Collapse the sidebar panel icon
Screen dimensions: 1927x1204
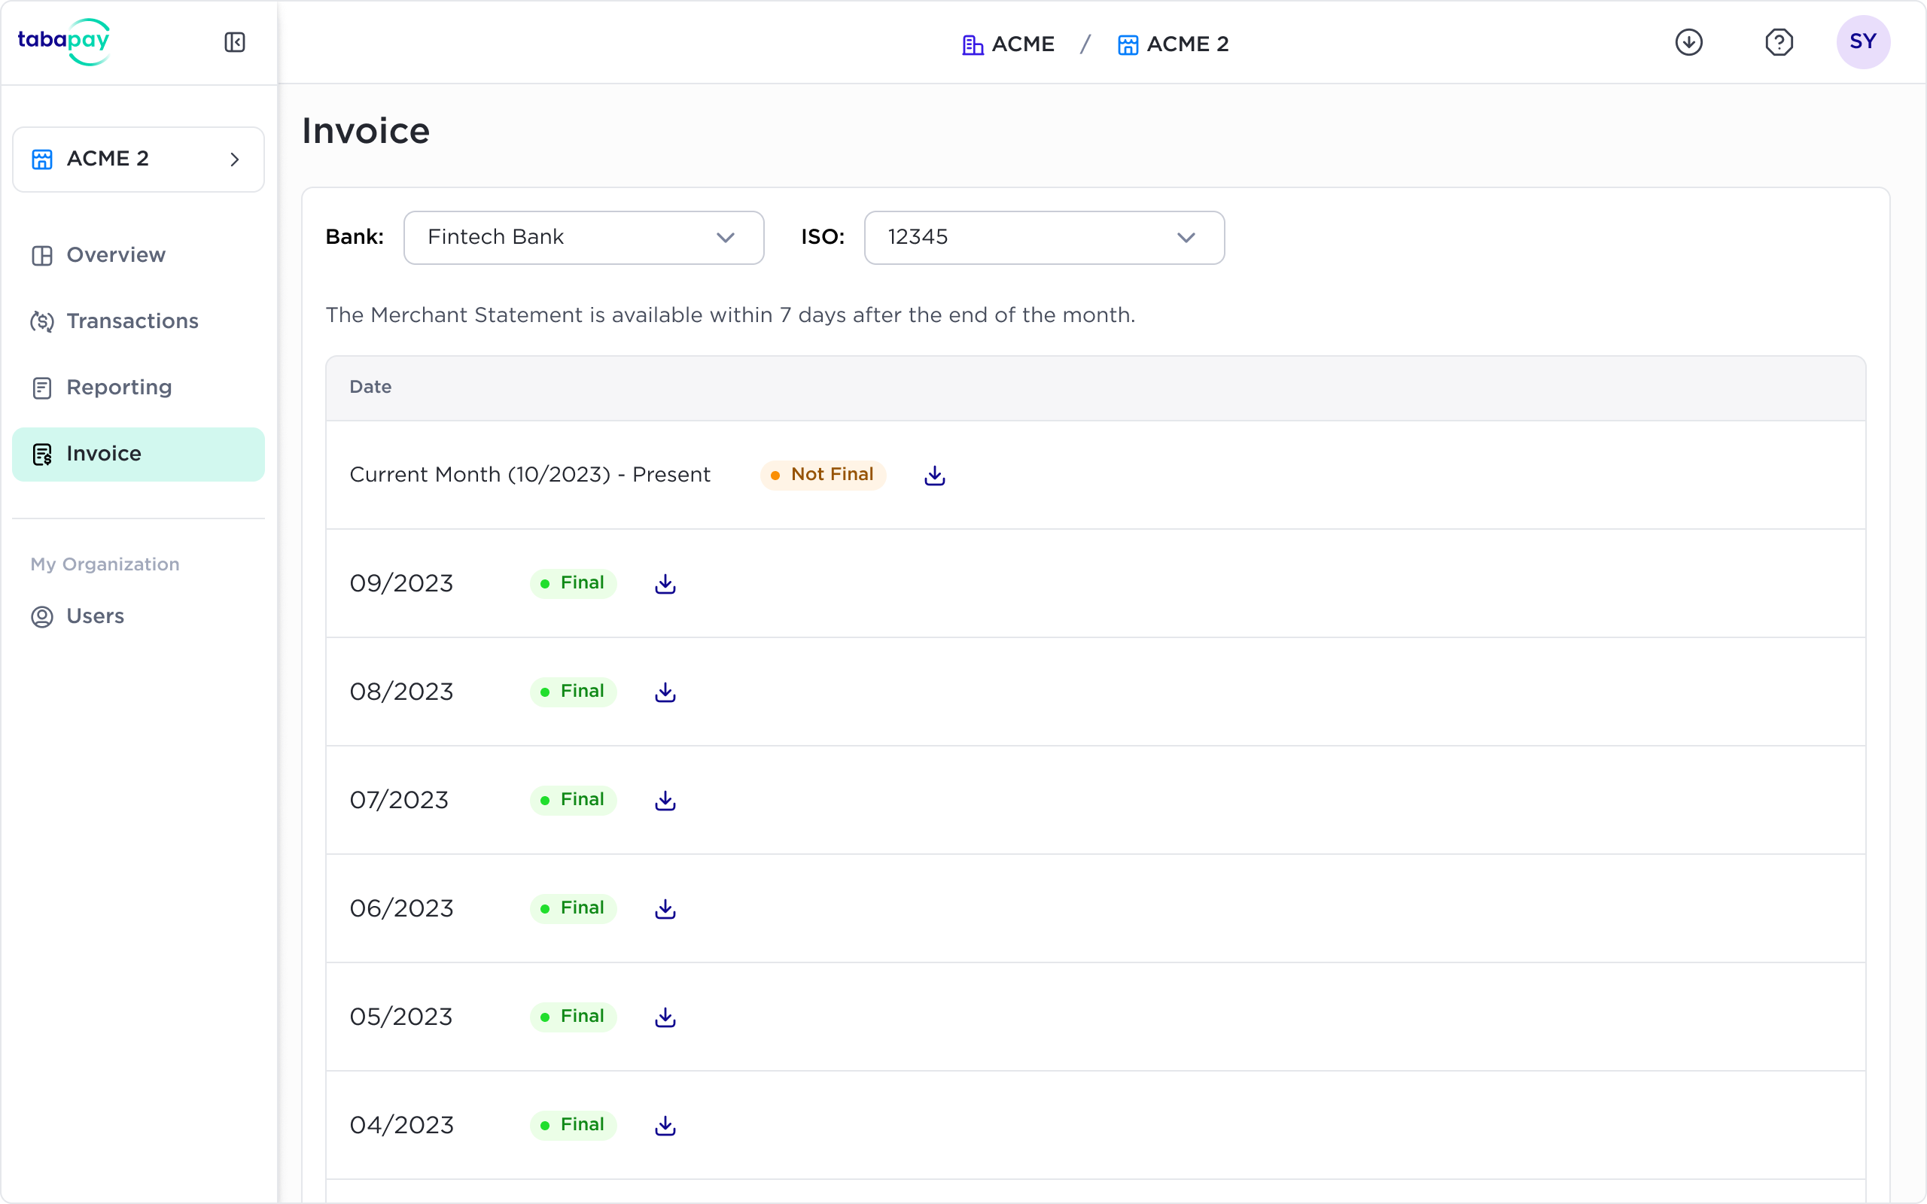(235, 42)
